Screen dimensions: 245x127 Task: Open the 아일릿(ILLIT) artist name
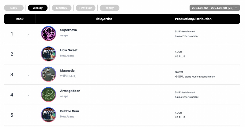tap(68, 76)
